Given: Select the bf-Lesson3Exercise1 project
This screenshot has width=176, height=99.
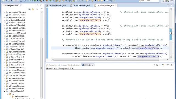Looking at the screenshot, I should [16, 49].
